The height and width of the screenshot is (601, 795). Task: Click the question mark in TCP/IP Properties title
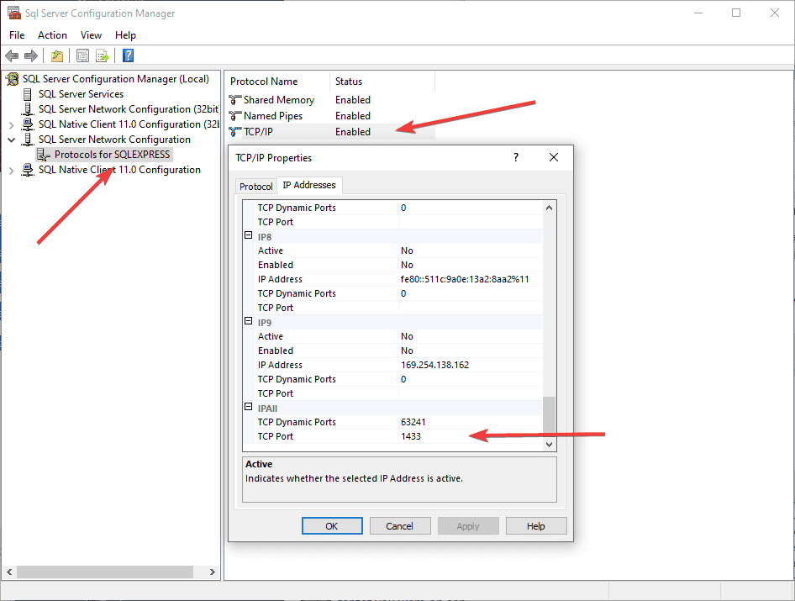click(x=516, y=157)
